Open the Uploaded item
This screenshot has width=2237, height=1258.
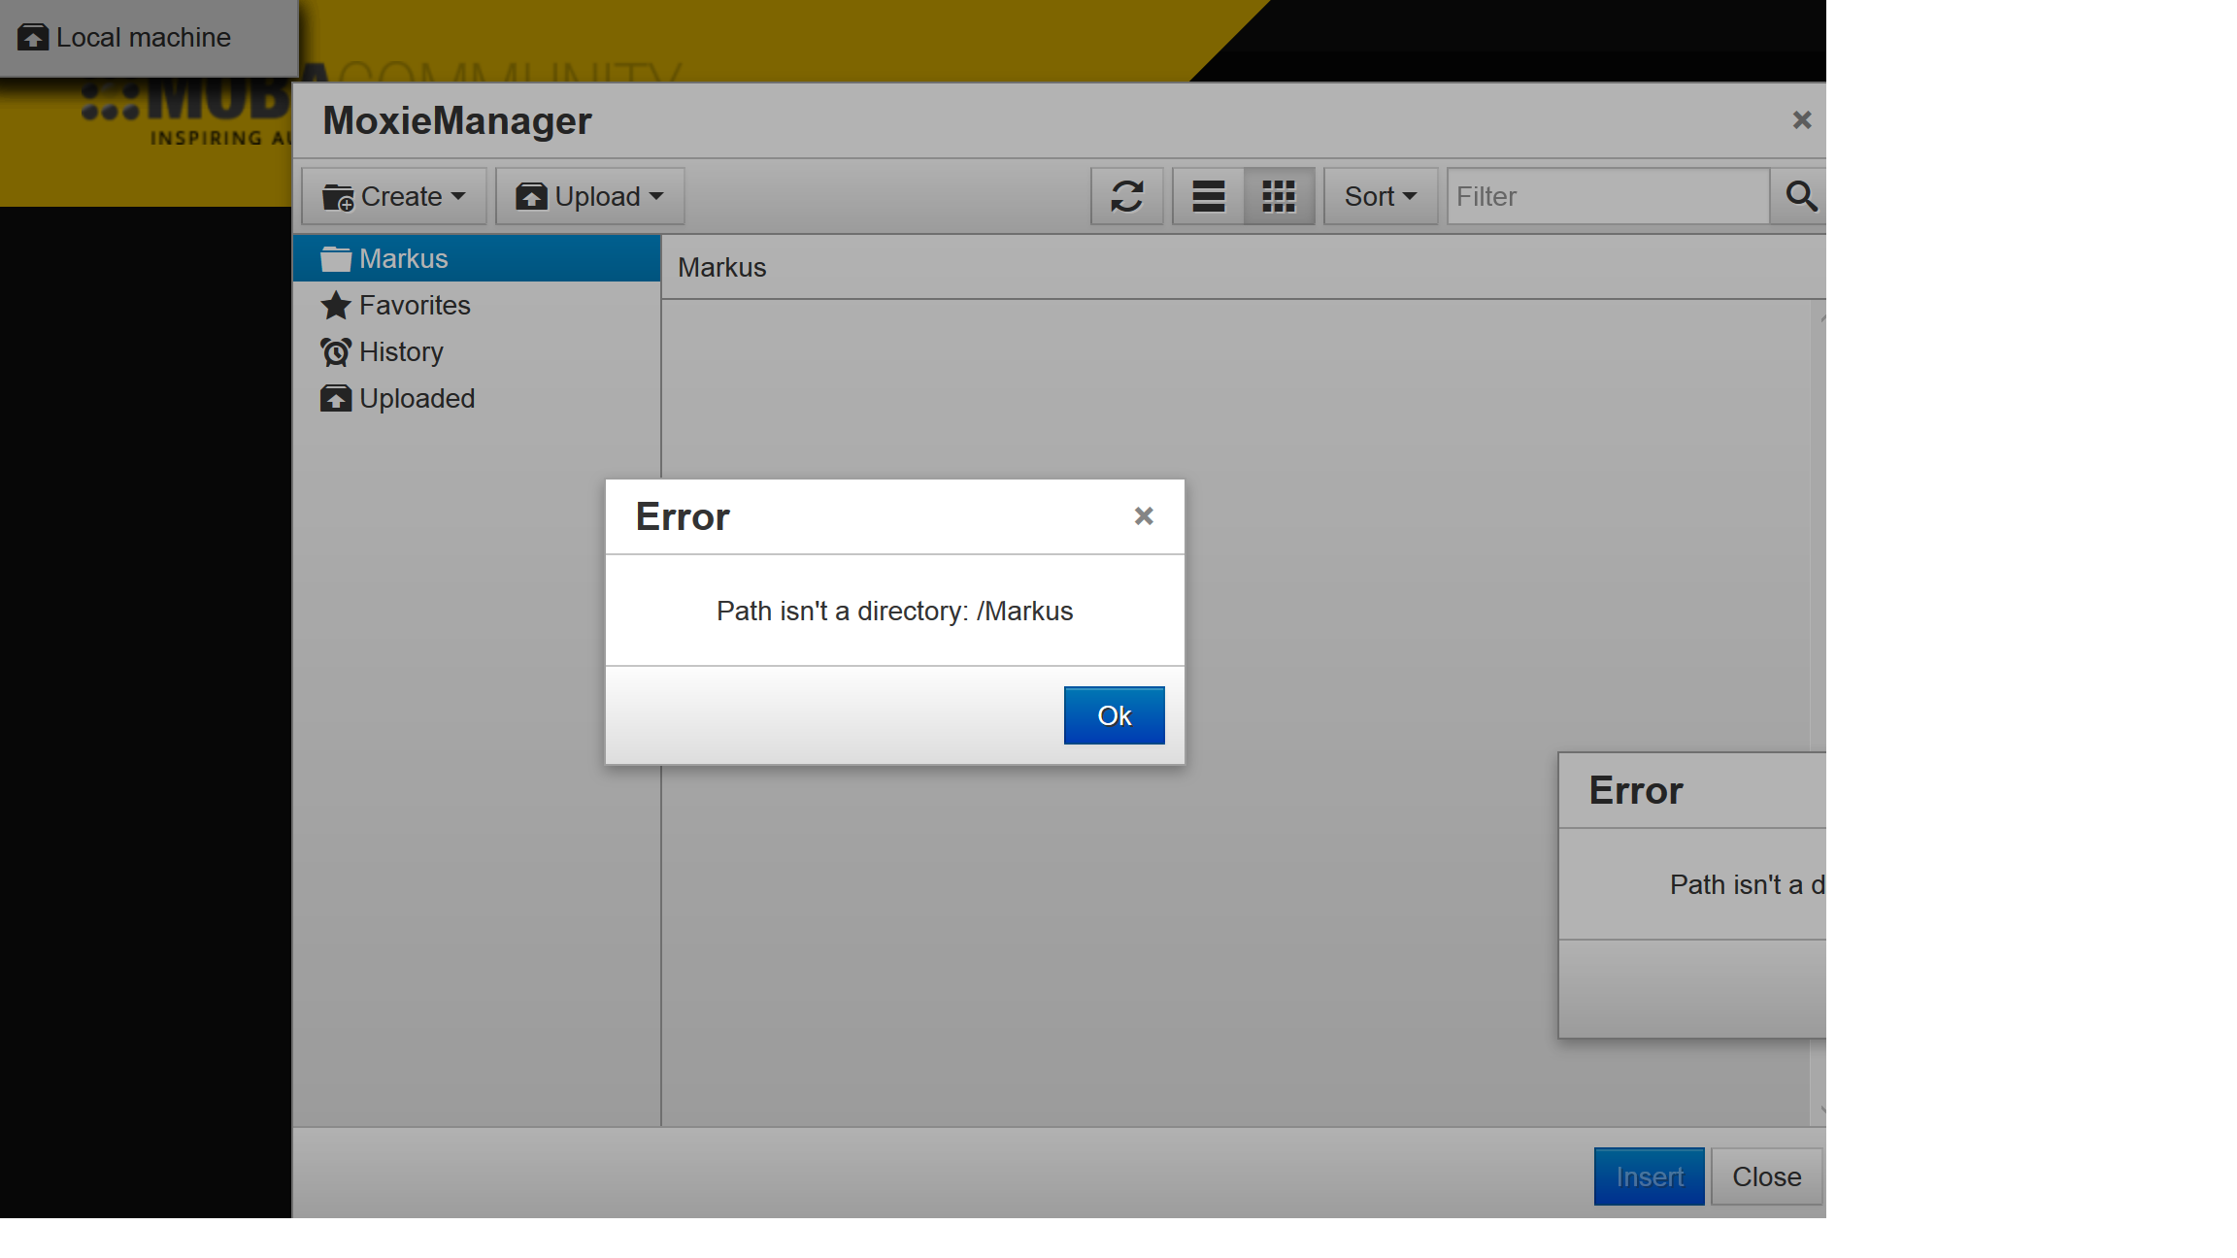click(x=417, y=398)
